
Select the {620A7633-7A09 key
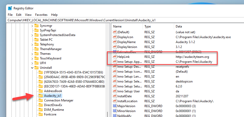tap(74, 81)
